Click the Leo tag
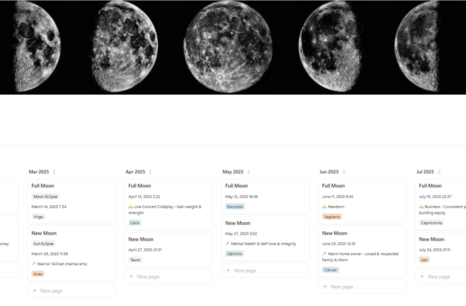This screenshot has height=306, width=466. coord(424,260)
